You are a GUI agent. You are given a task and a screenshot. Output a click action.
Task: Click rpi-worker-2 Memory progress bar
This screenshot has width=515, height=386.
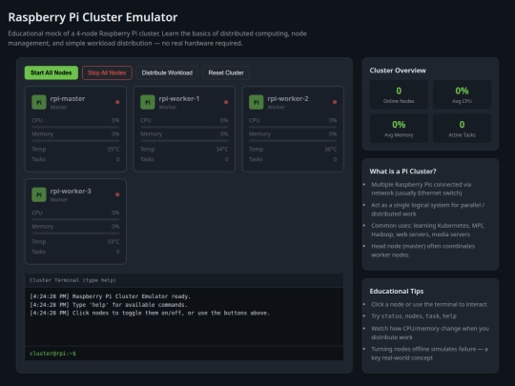pyautogui.click(x=293, y=141)
